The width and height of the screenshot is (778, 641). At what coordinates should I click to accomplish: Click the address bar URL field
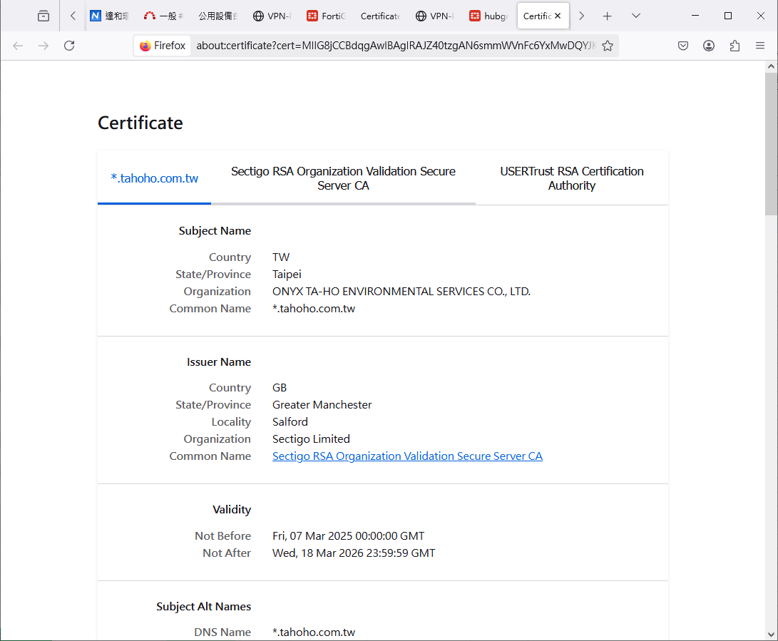click(x=396, y=46)
